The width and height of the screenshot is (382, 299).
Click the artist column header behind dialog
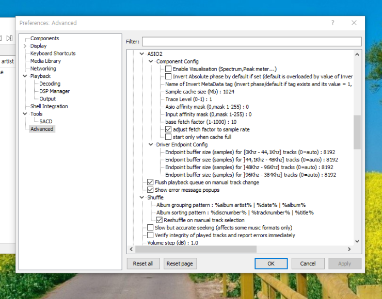click(7, 61)
